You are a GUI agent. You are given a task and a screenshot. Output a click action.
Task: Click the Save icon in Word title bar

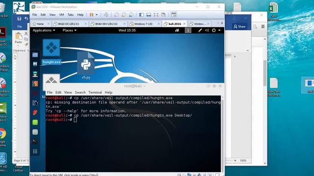(x=19, y=19)
